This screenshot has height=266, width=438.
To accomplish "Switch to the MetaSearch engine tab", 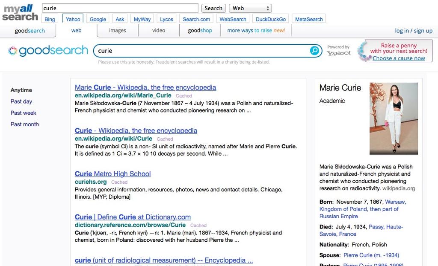I will pos(309,19).
